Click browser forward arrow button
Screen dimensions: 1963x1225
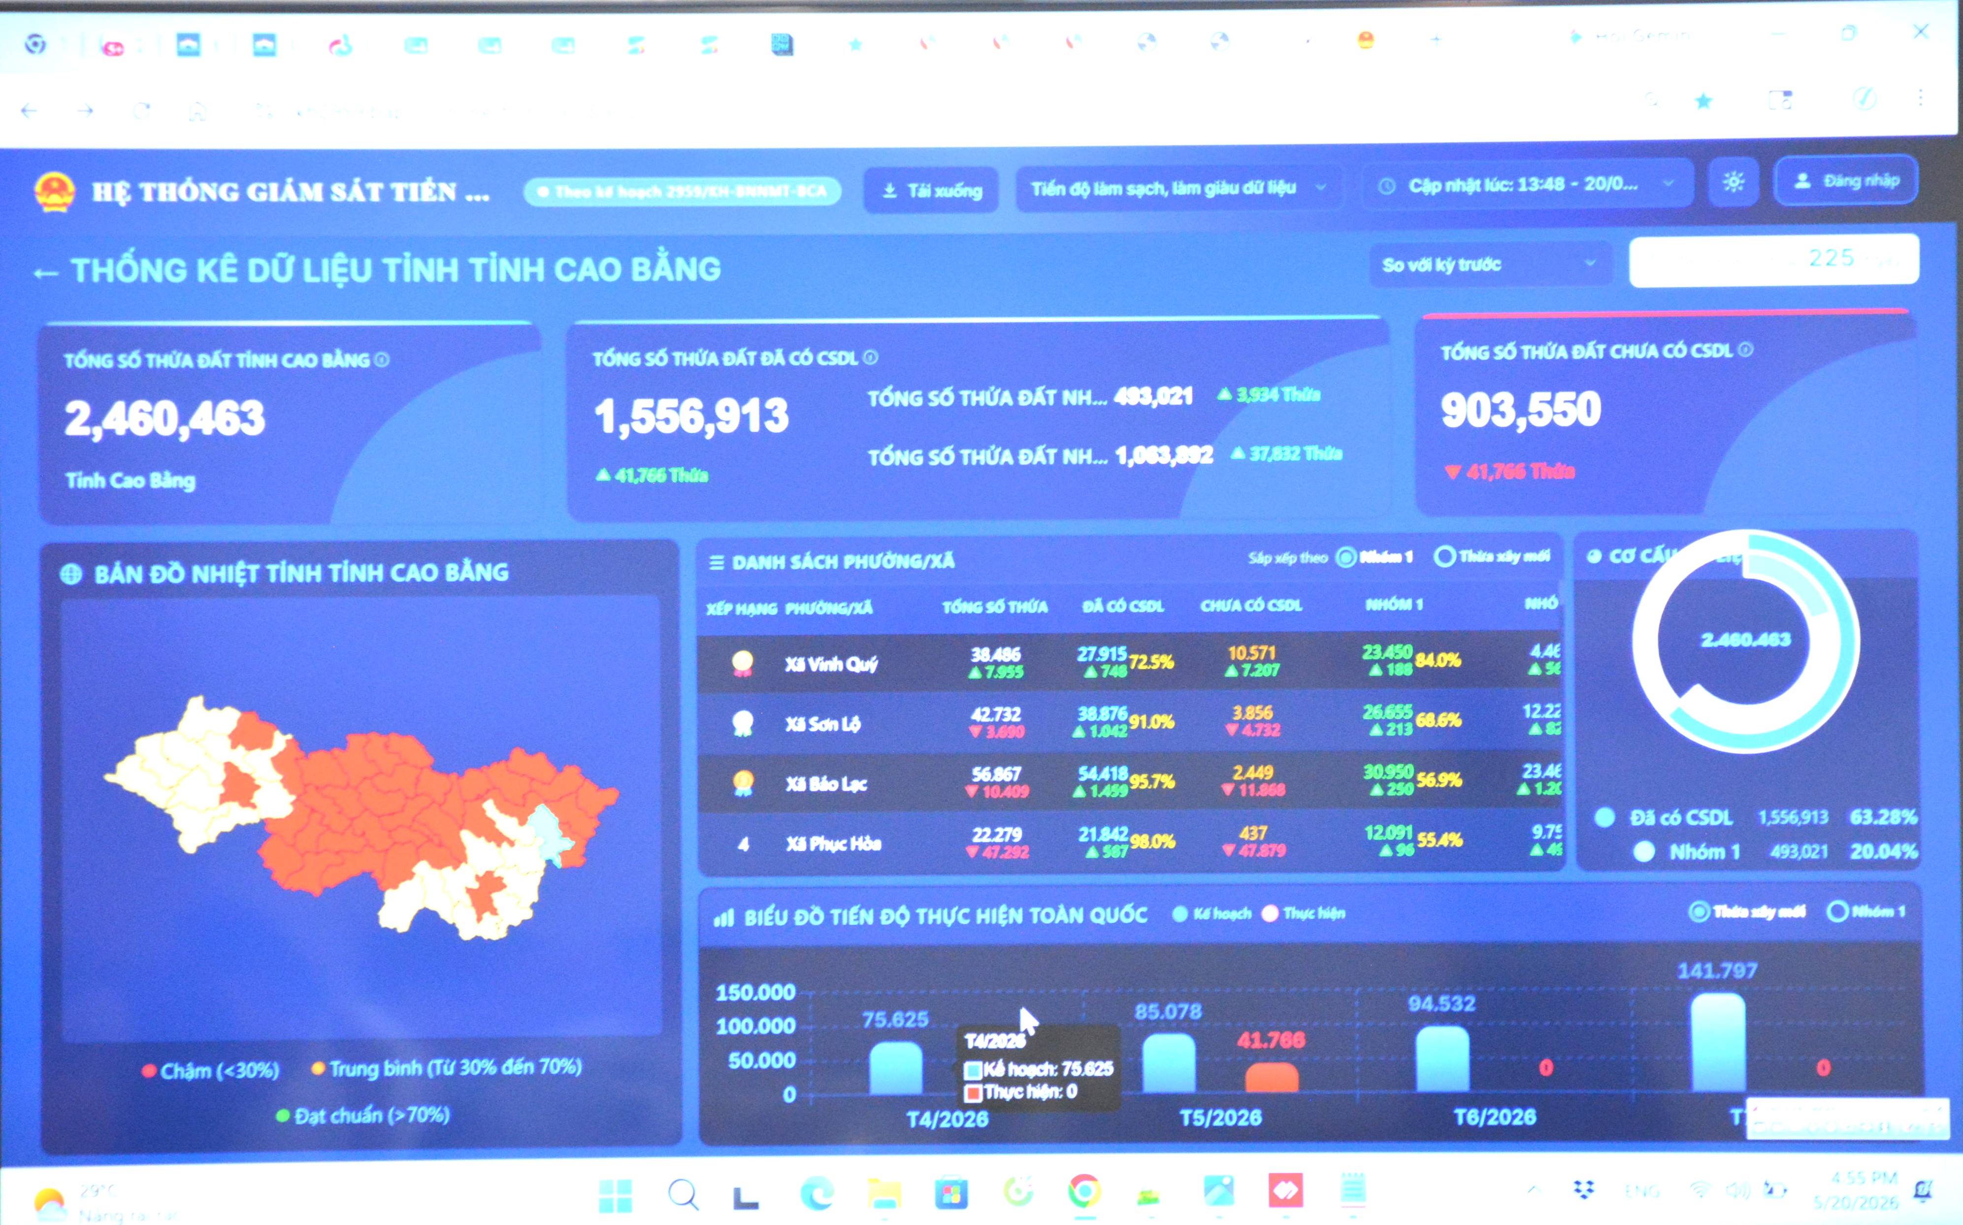coord(86,111)
